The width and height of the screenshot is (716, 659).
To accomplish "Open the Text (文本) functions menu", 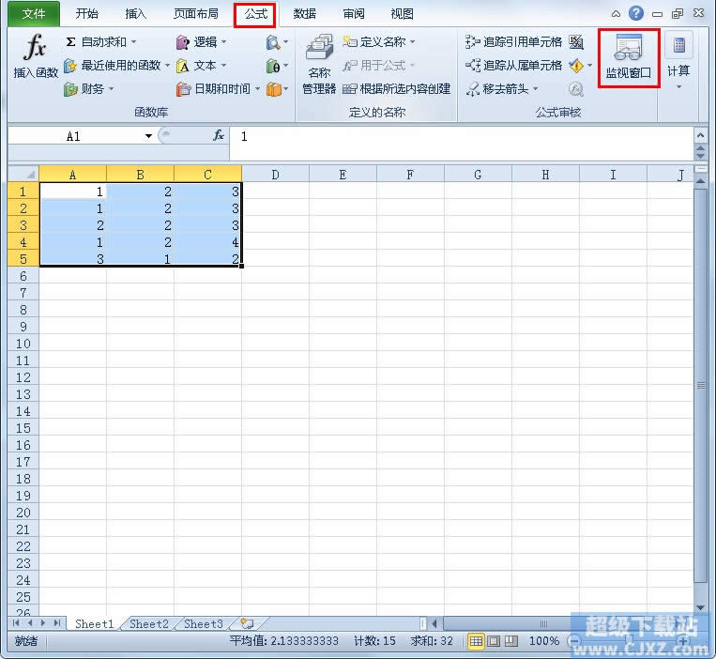I will coord(202,66).
